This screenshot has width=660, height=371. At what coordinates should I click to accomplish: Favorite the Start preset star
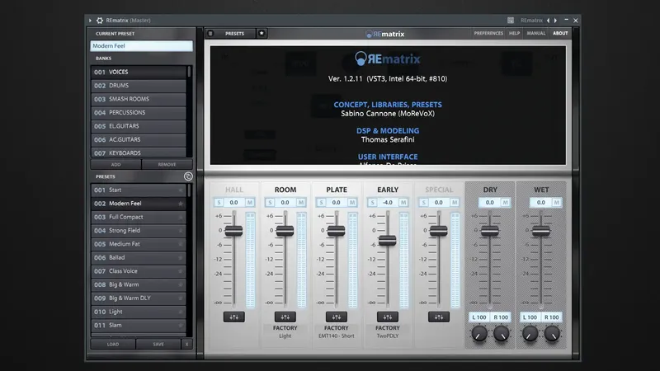coord(181,190)
